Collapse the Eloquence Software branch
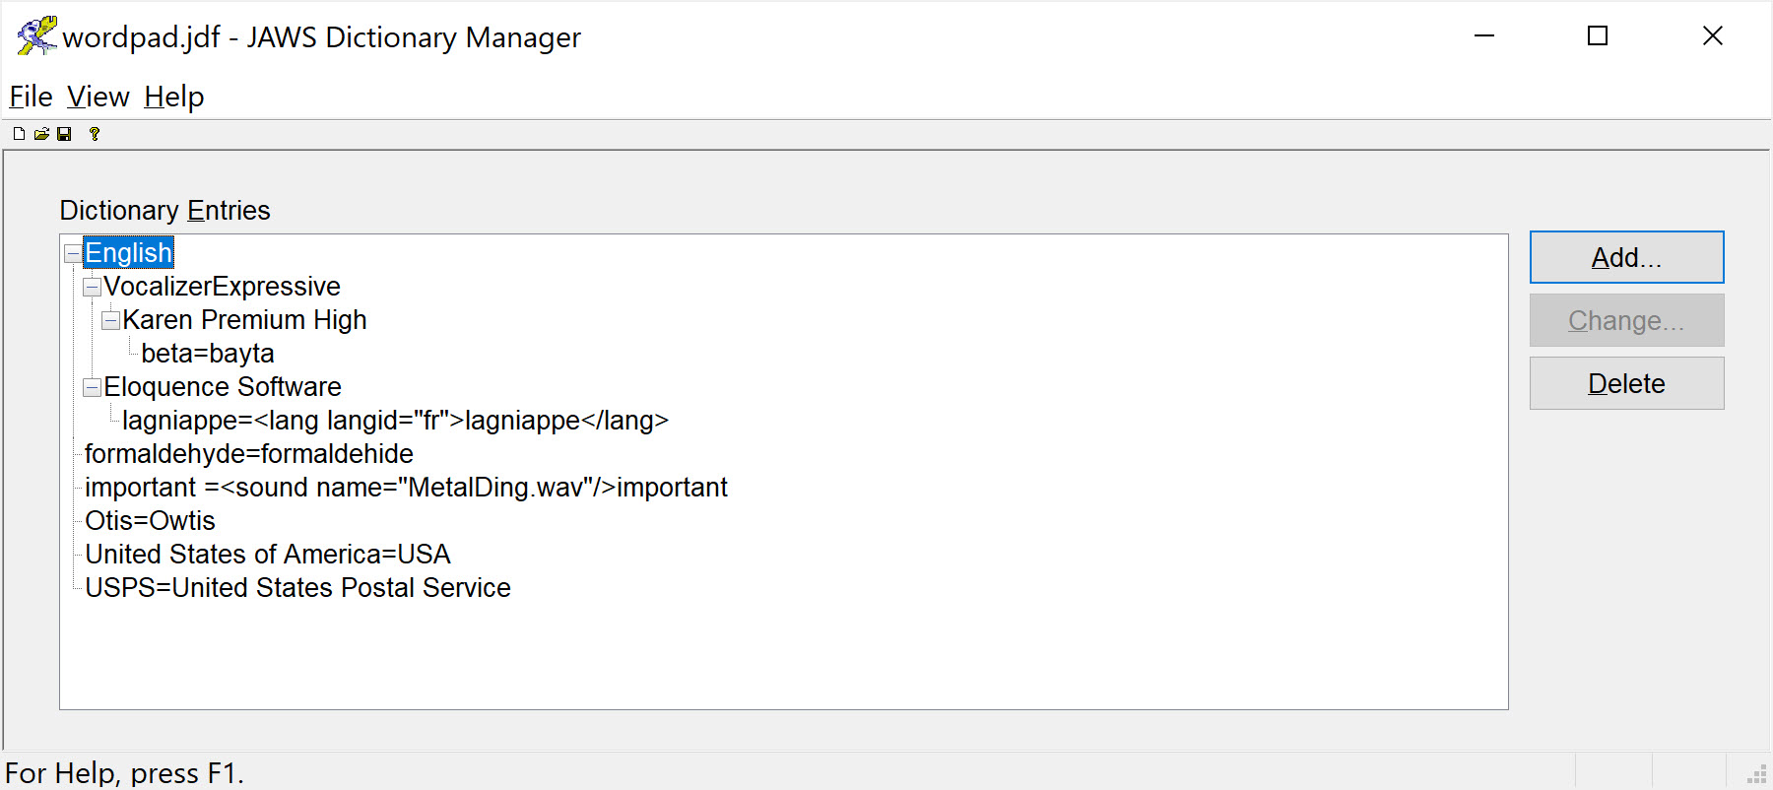The height and width of the screenshot is (790, 1773). (x=91, y=387)
